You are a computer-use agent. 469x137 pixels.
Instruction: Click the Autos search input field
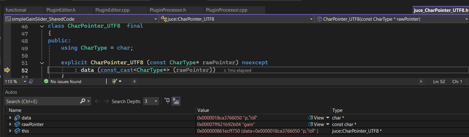point(42,101)
